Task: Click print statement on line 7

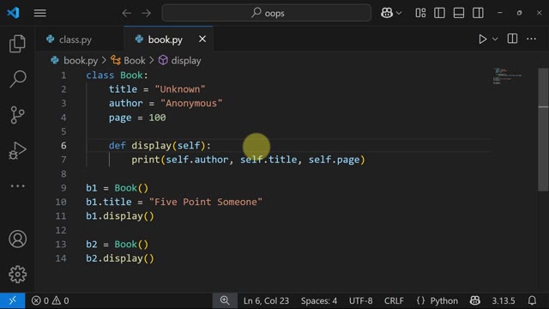Action: [248, 160]
